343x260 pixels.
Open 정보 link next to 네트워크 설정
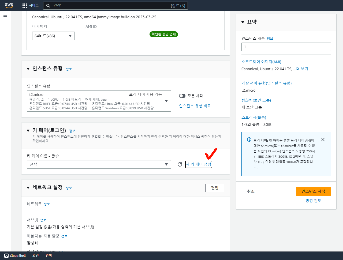[69, 188]
